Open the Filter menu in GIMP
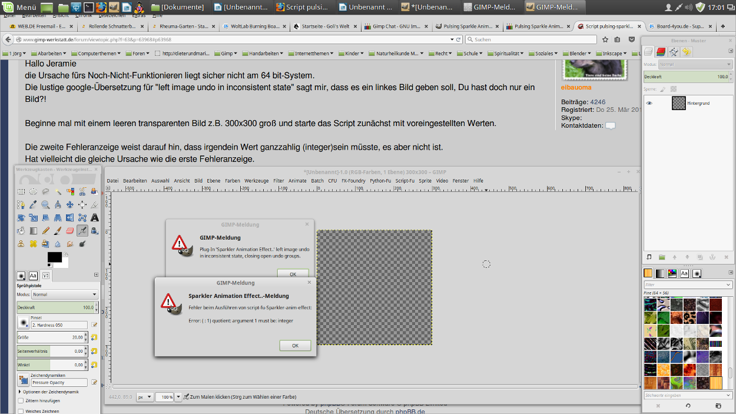The image size is (736, 414). click(279, 181)
